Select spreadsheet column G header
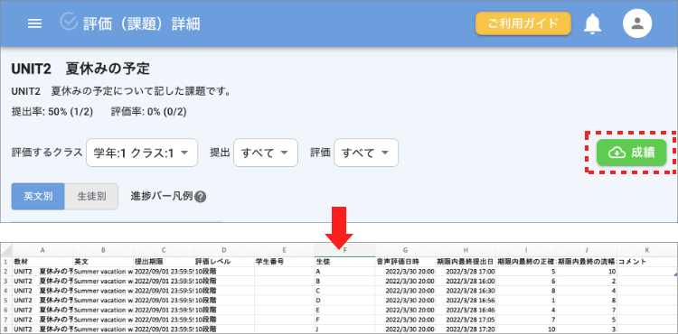The image size is (678, 334). (x=405, y=250)
